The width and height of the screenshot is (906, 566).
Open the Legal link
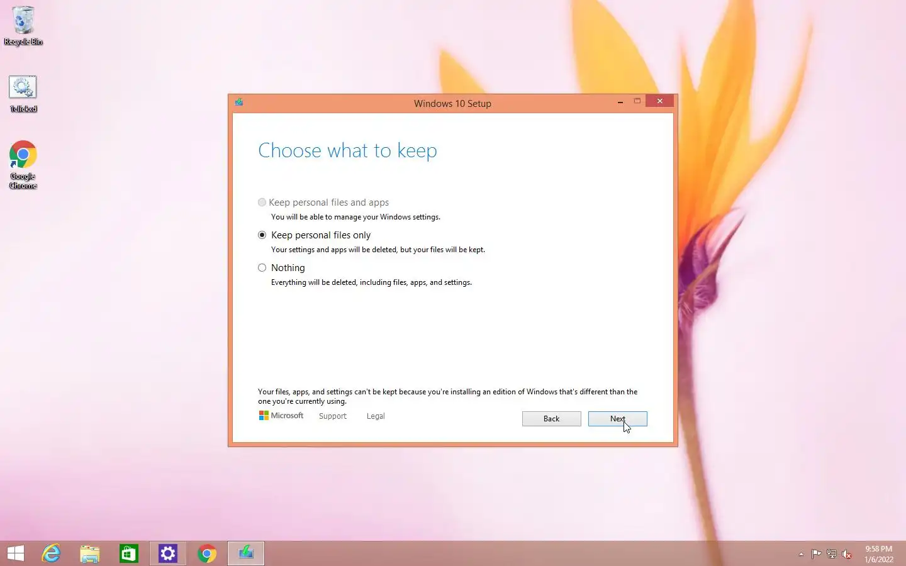click(376, 416)
